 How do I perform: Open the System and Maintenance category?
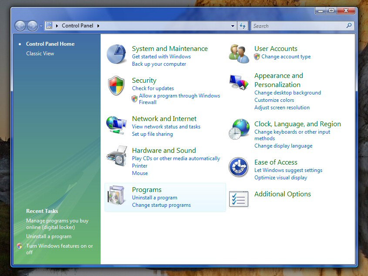click(170, 49)
